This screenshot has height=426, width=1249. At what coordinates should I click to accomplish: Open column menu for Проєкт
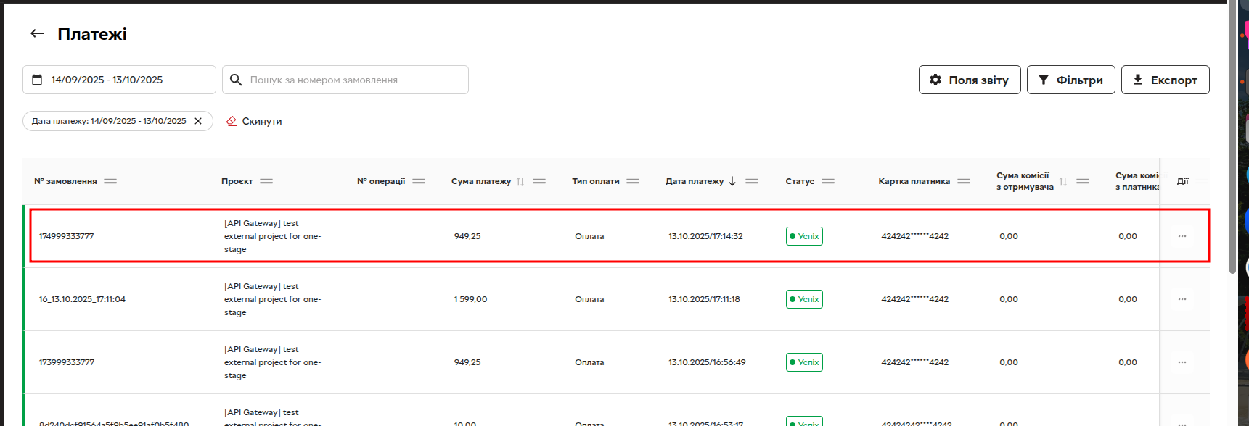[x=266, y=181]
